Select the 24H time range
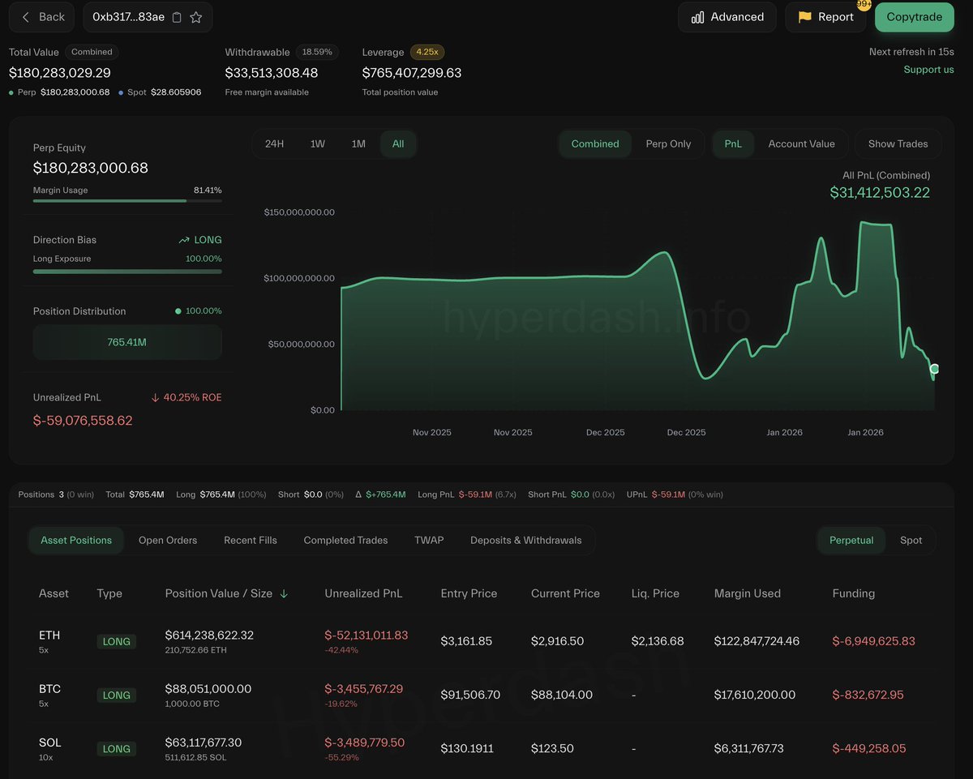The width and height of the screenshot is (973, 779). coord(274,143)
